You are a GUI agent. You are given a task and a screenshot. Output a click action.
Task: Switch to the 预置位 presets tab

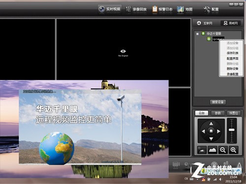point(234,113)
